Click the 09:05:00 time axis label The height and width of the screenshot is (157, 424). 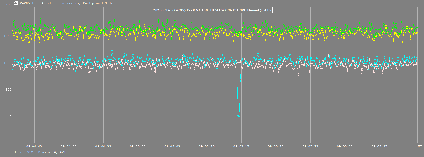click(138, 146)
